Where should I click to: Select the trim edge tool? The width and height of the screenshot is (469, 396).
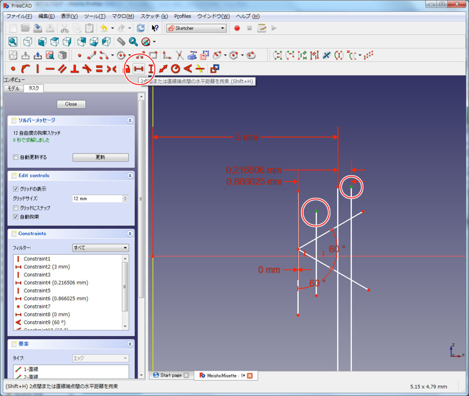click(x=179, y=55)
